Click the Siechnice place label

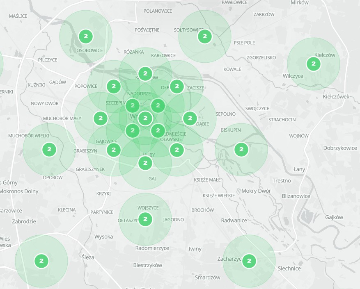pyautogui.click(x=289, y=269)
